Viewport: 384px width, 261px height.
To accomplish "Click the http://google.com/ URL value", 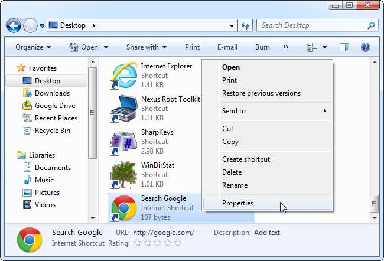I will pos(164,233).
